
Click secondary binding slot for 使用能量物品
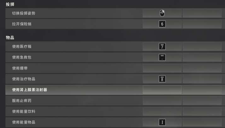tap(203, 122)
